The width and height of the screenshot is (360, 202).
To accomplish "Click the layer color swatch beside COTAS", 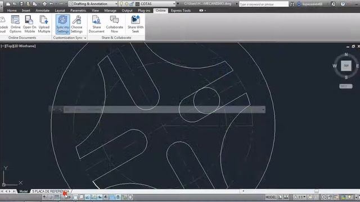I will [137, 4].
